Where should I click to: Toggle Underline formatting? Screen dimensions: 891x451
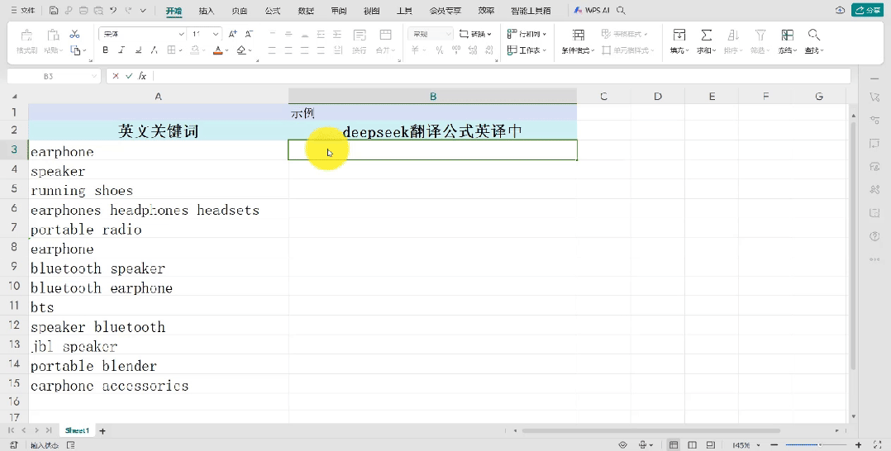pos(137,50)
